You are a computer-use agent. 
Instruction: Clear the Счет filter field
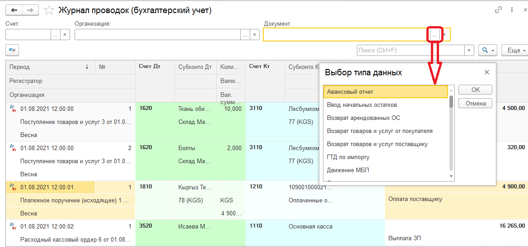65,34
